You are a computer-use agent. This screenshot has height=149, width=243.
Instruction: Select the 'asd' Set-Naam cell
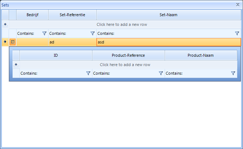coord(168,42)
